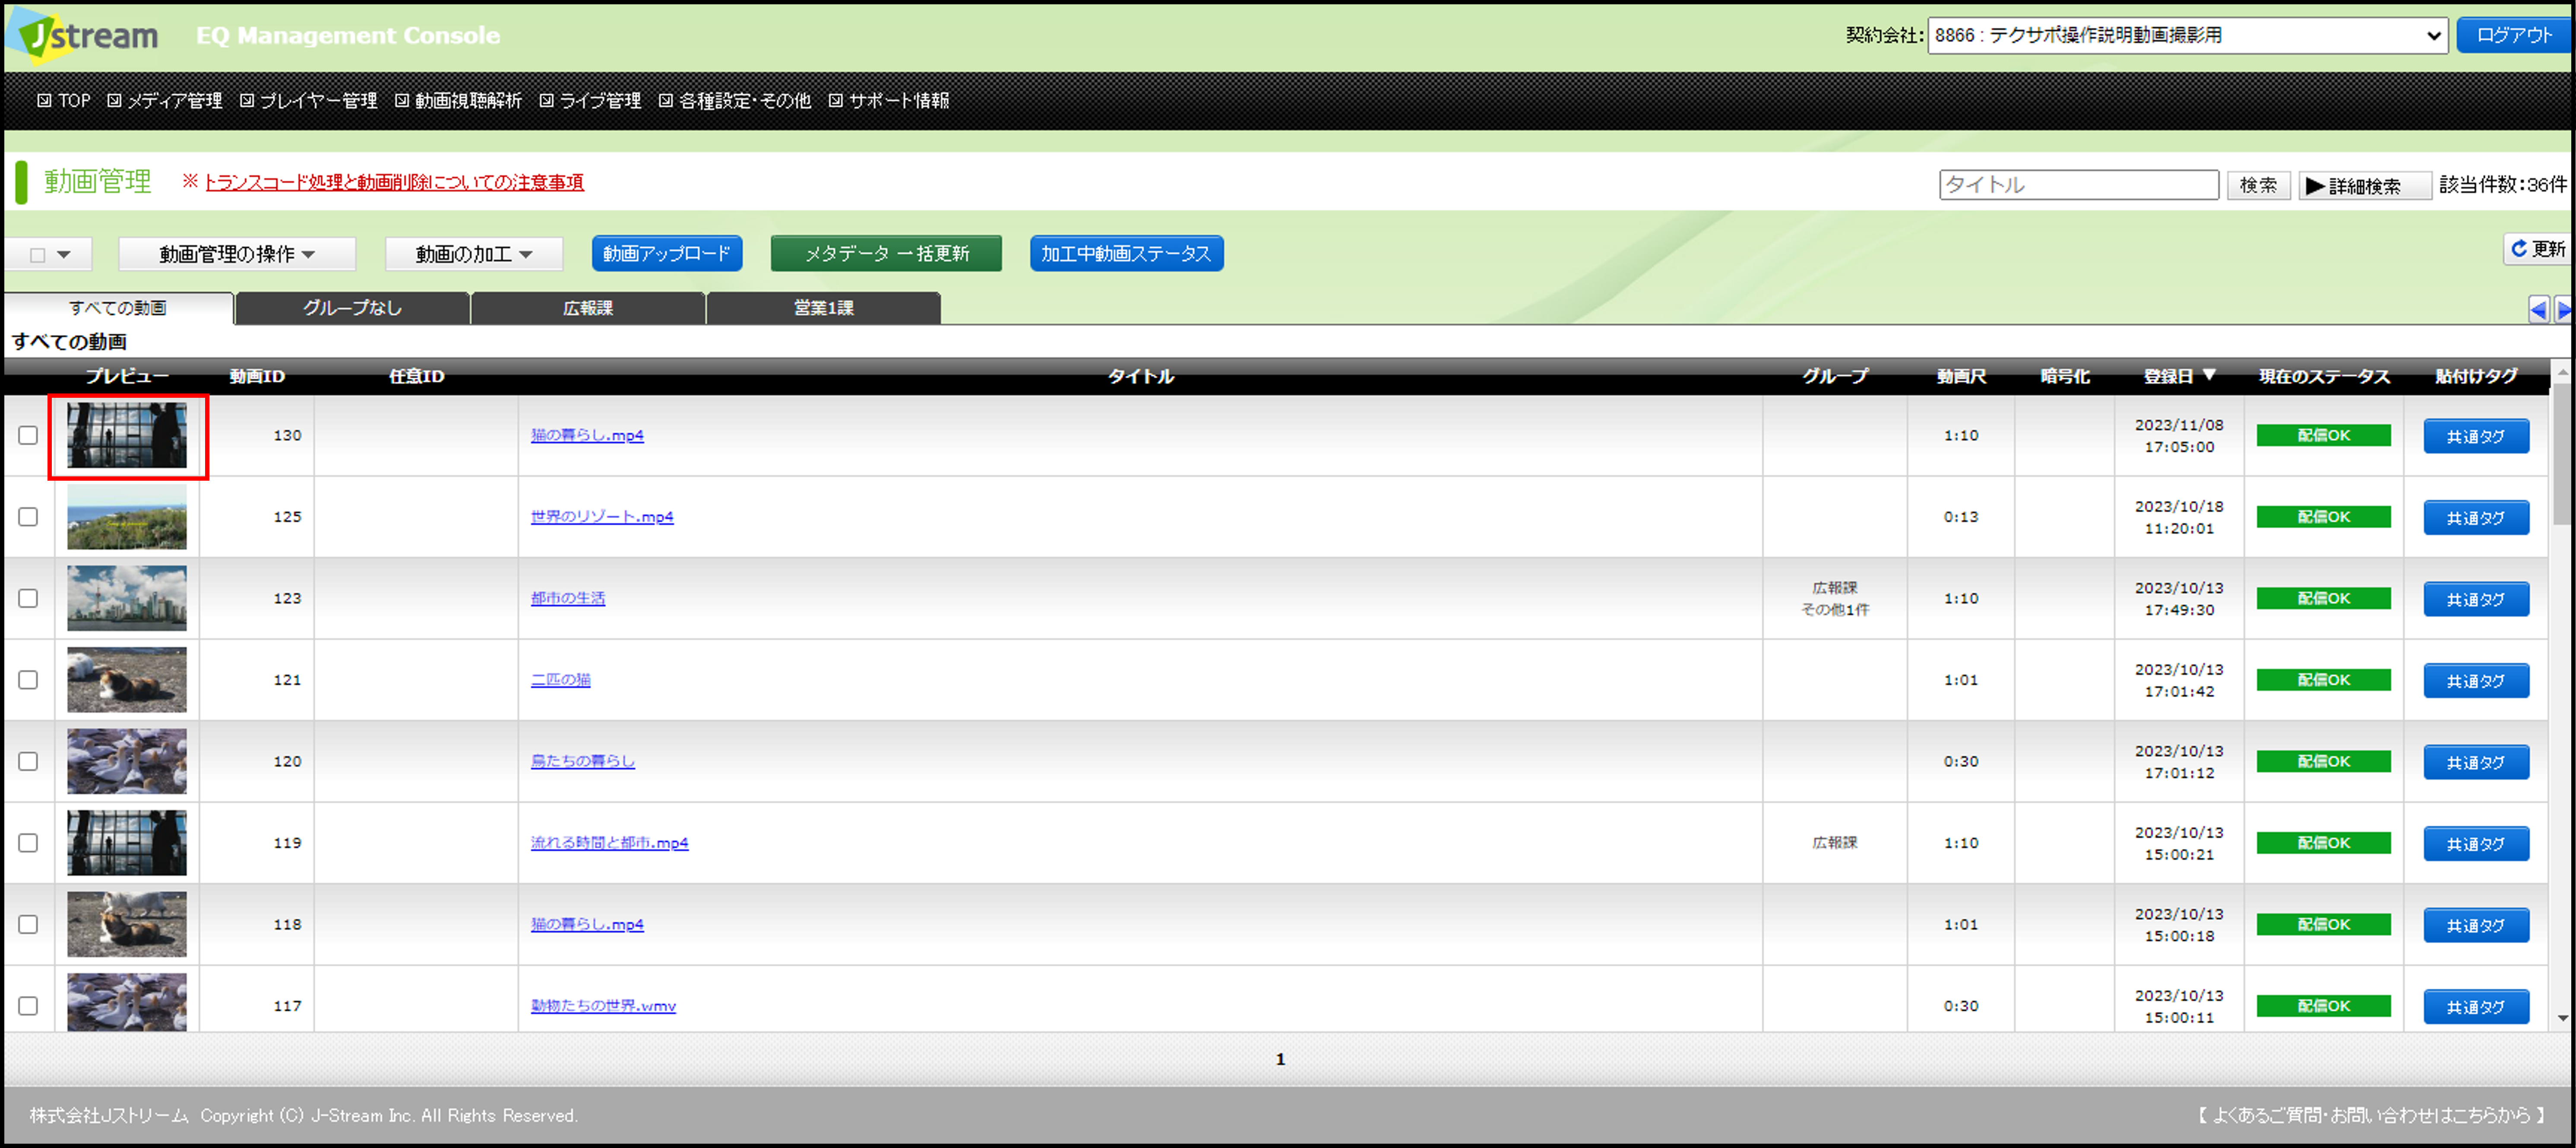Click into the タイトル search field
2576x1148 pixels.
click(x=2079, y=185)
